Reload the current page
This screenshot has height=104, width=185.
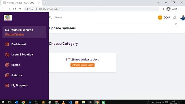click(x=14, y=9)
